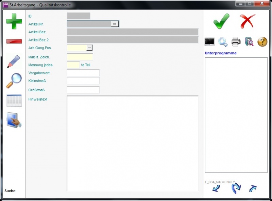
Task: Click the printer icon
Action: [236, 42]
